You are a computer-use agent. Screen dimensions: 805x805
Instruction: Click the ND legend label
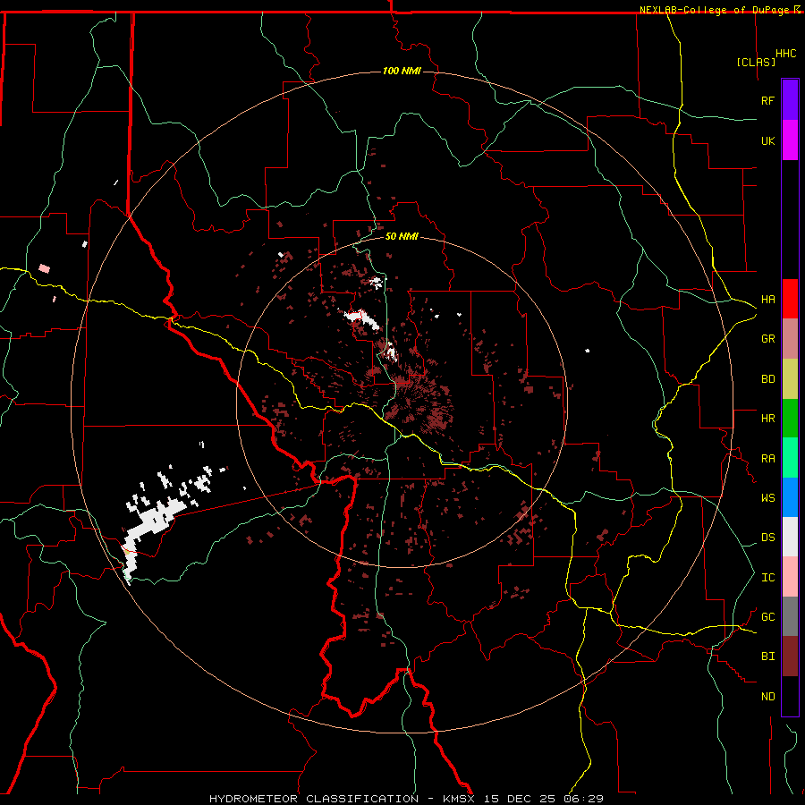coord(767,697)
